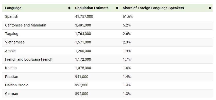216x100 pixels.
Task: Sort table by Language column arrows
Action: click(x=69, y=8)
